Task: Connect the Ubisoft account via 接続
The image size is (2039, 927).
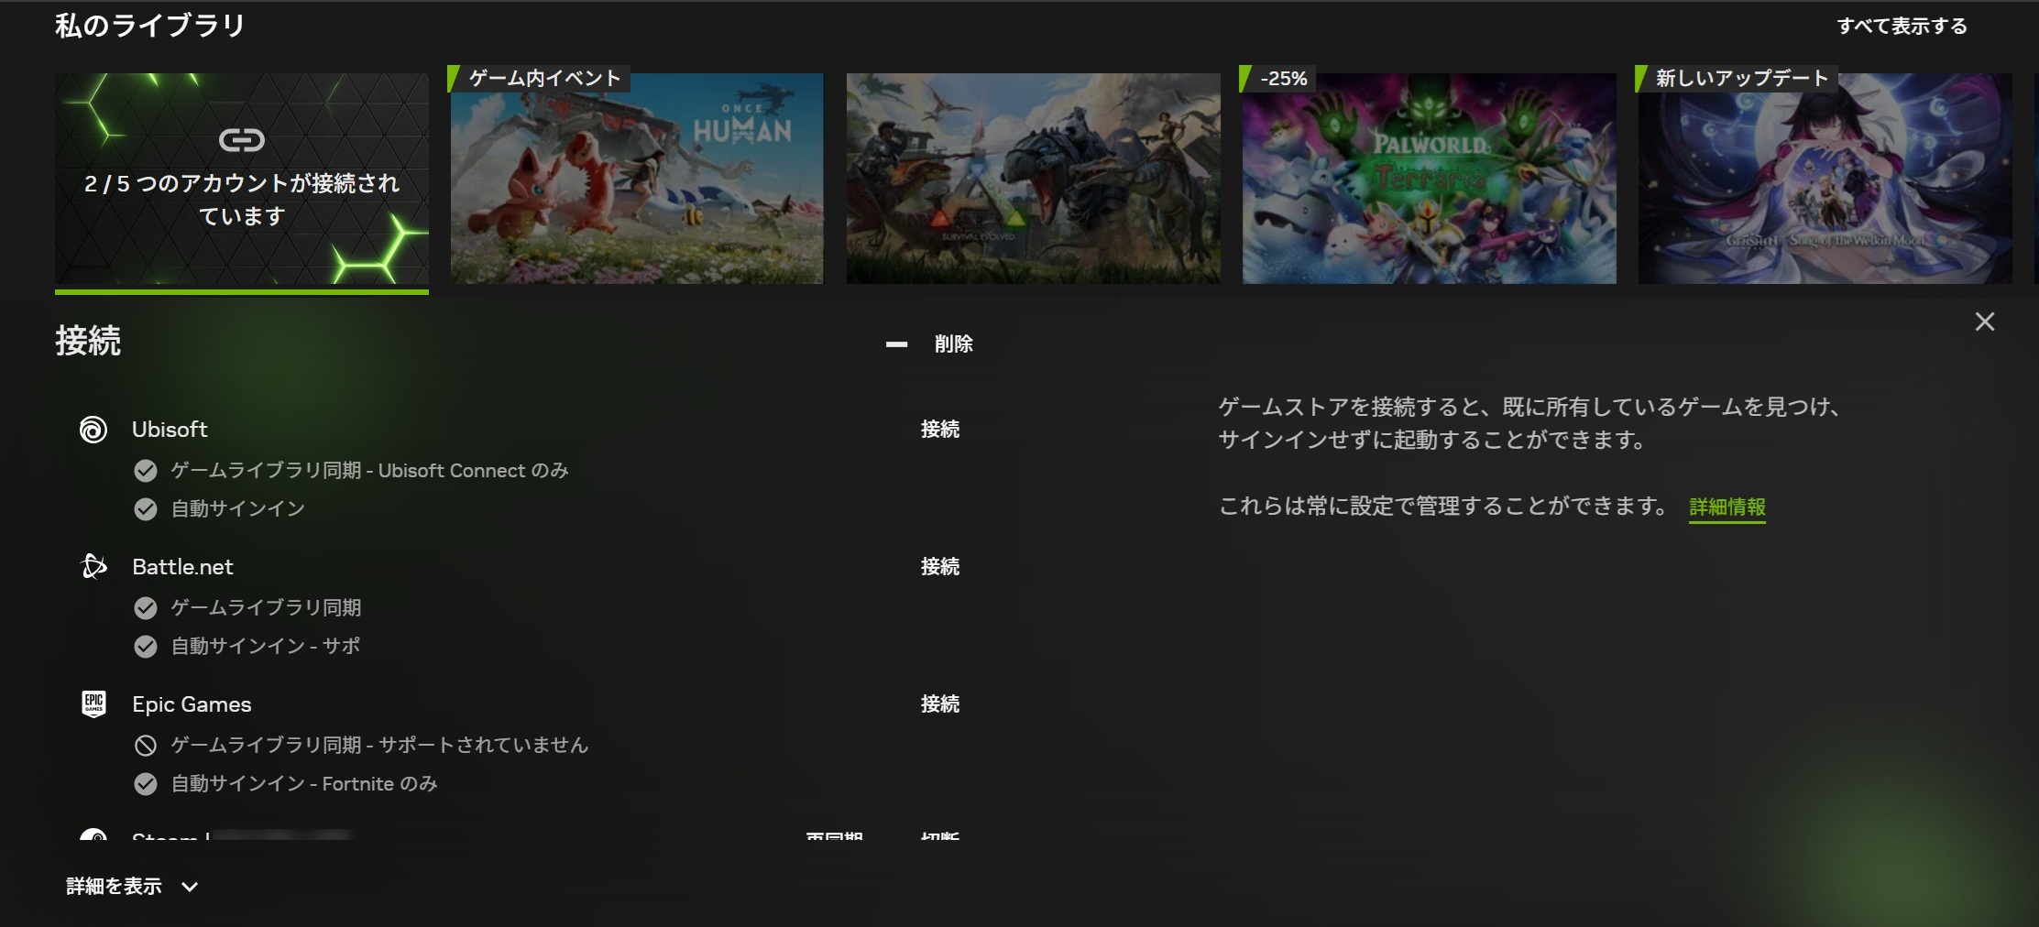Action: tap(939, 430)
